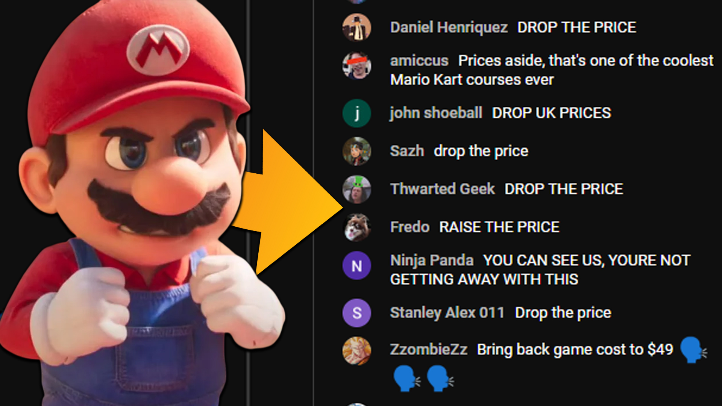
Task: Click the Thwarted Geek username
Action: pos(442,189)
